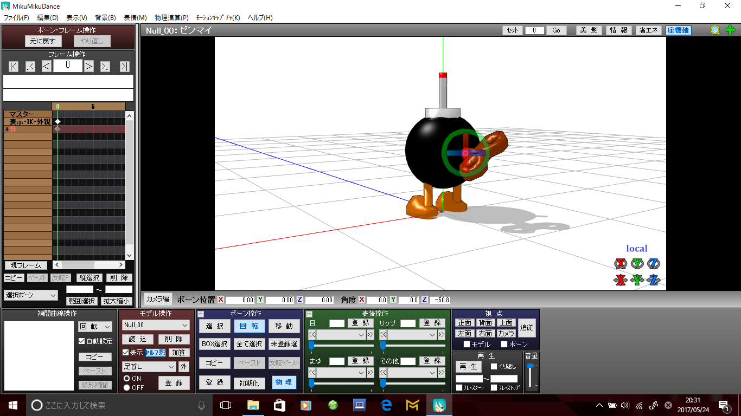741x416 pixels.
Task: Click 再生 play button
Action: 468,367
